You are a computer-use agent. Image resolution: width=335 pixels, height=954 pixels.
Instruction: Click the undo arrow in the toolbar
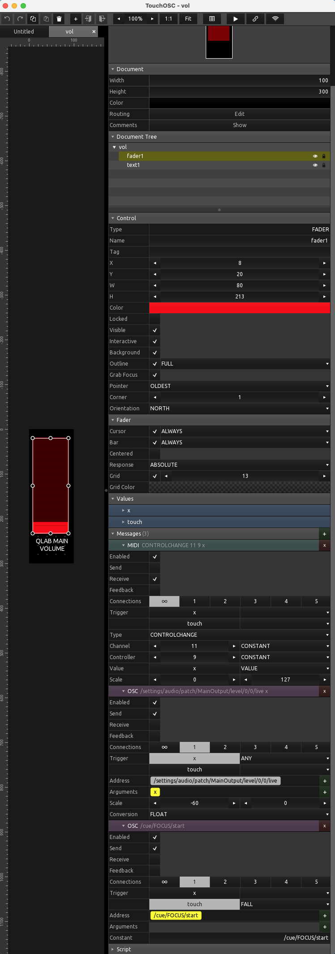coord(7,19)
